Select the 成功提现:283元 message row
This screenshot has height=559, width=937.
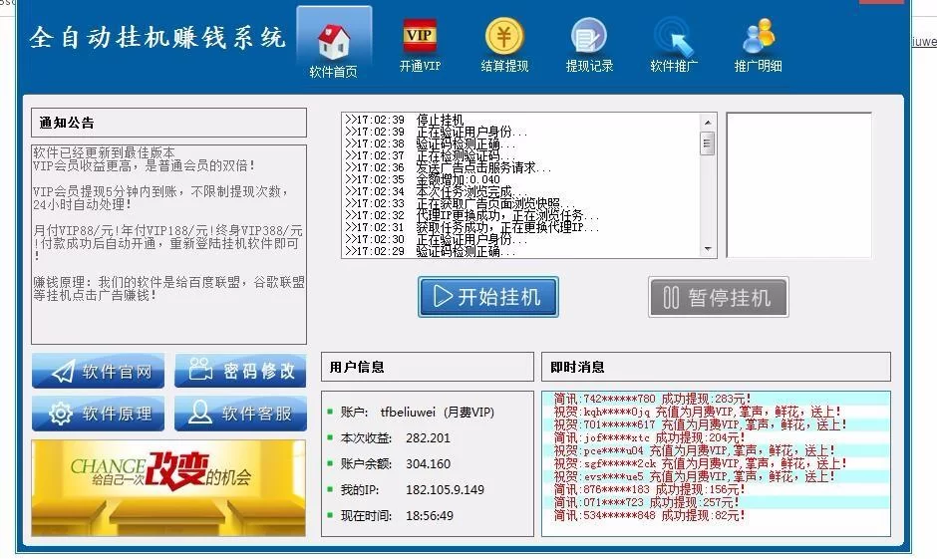(653, 399)
